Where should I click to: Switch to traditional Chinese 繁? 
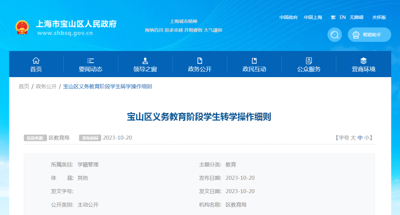tap(333, 17)
